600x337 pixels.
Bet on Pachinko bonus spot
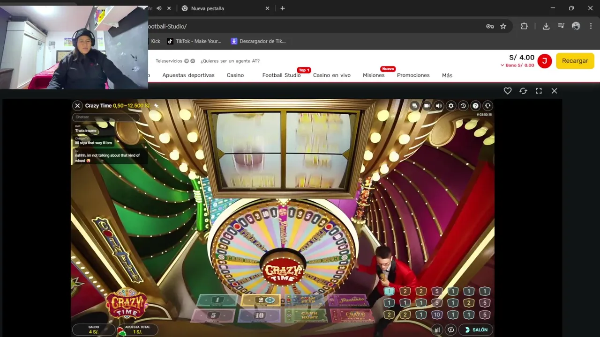[x=349, y=300]
